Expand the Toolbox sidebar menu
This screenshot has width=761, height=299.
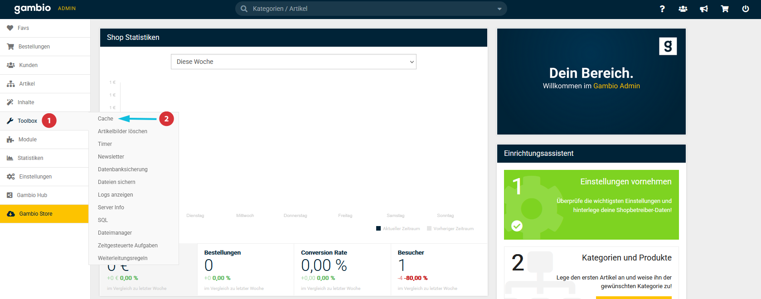tap(27, 121)
